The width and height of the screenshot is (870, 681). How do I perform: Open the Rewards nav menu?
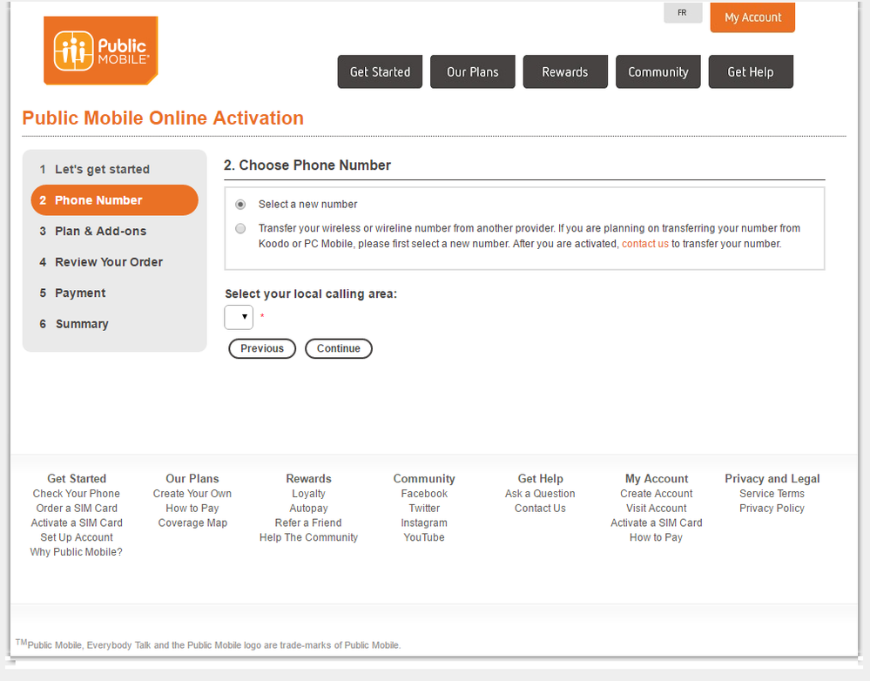coord(565,72)
